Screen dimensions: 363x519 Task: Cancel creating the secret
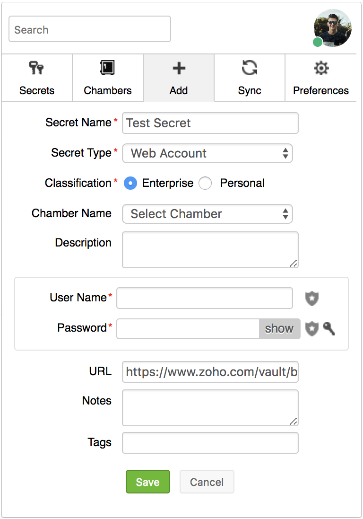207,482
